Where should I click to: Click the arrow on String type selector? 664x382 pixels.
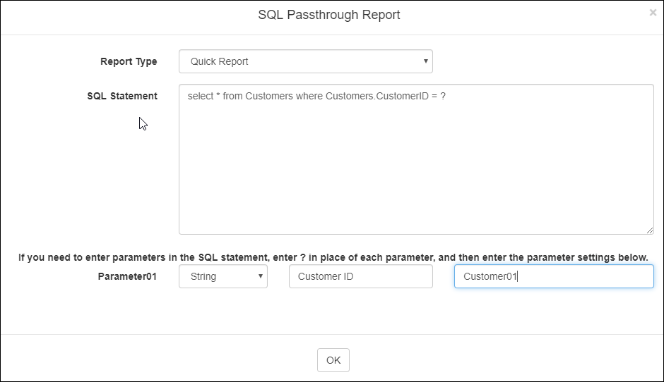click(x=260, y=276)
